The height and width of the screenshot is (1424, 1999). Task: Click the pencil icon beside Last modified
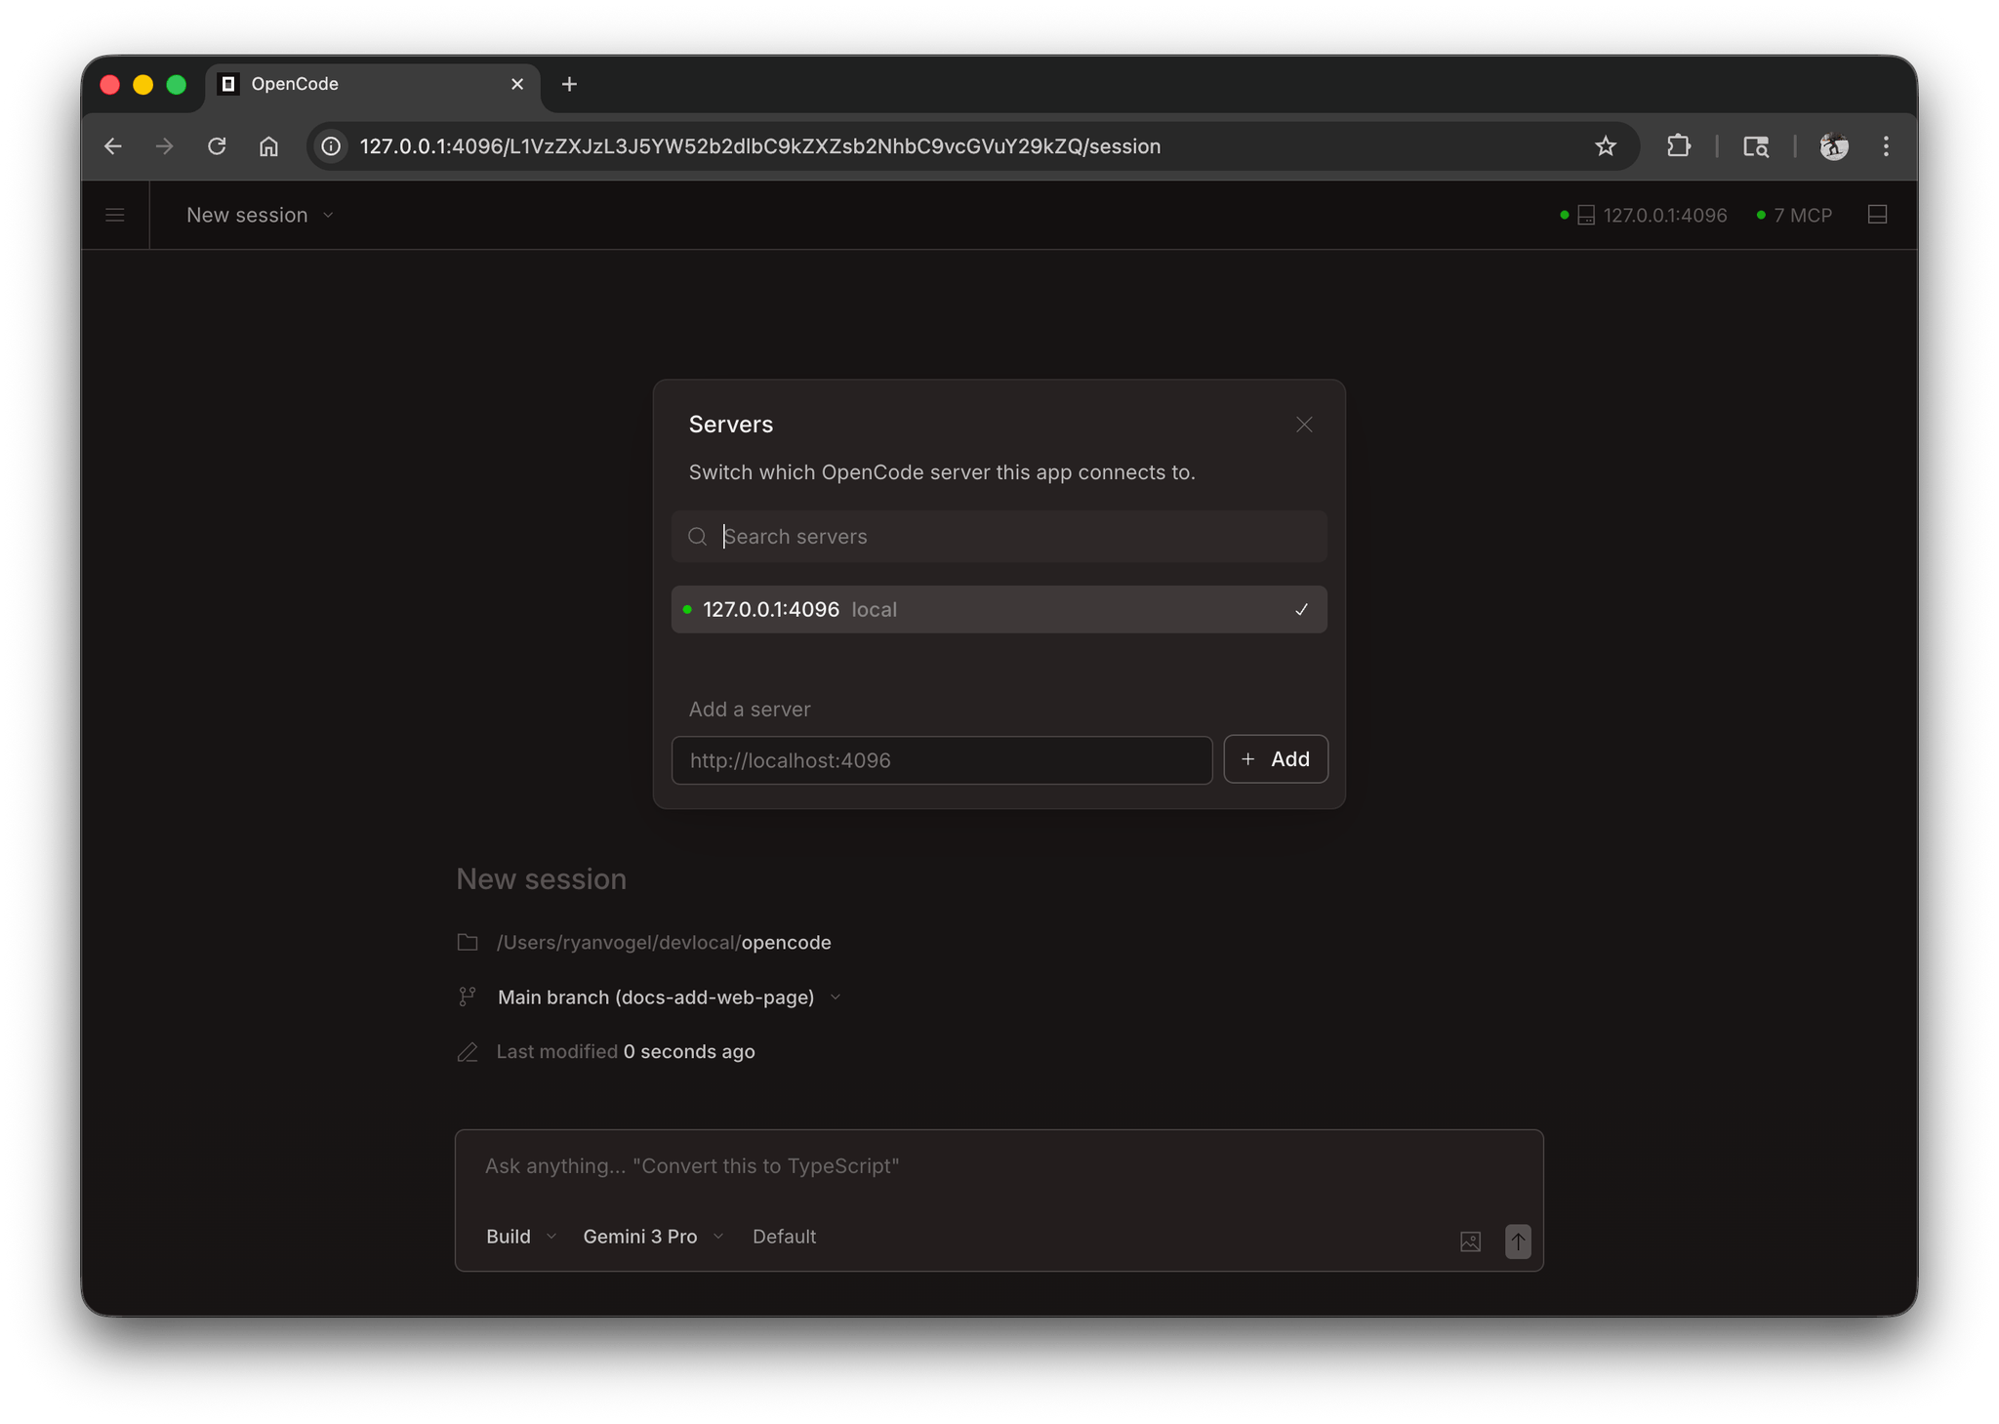pos(468,1052)
